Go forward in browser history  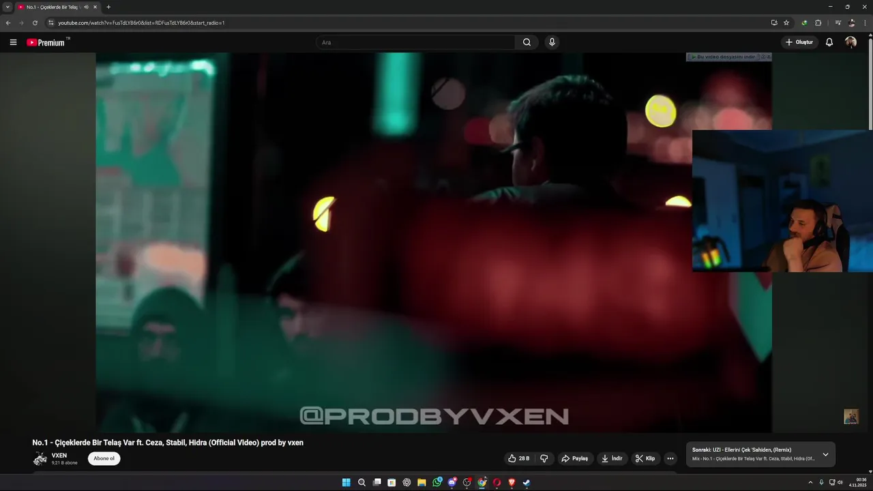[21, 23]
